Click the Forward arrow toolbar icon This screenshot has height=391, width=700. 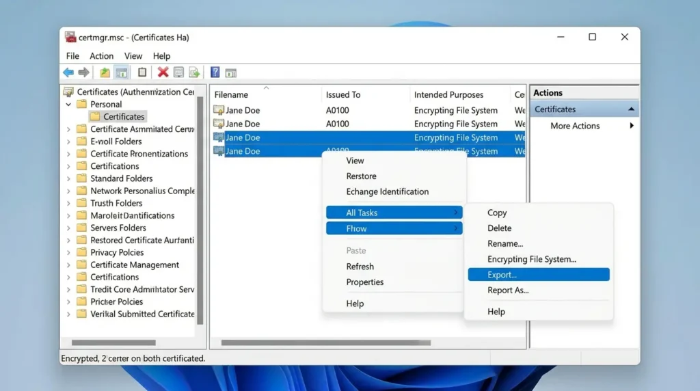coord(83,72)
